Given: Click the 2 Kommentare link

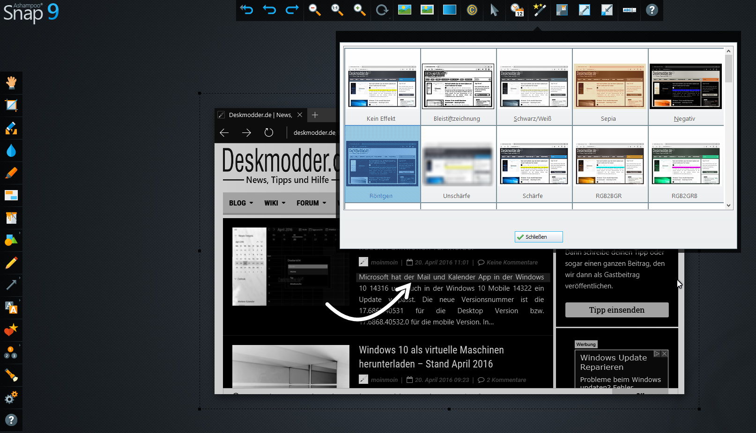Looking at the screenshot, I should point(502,380).
